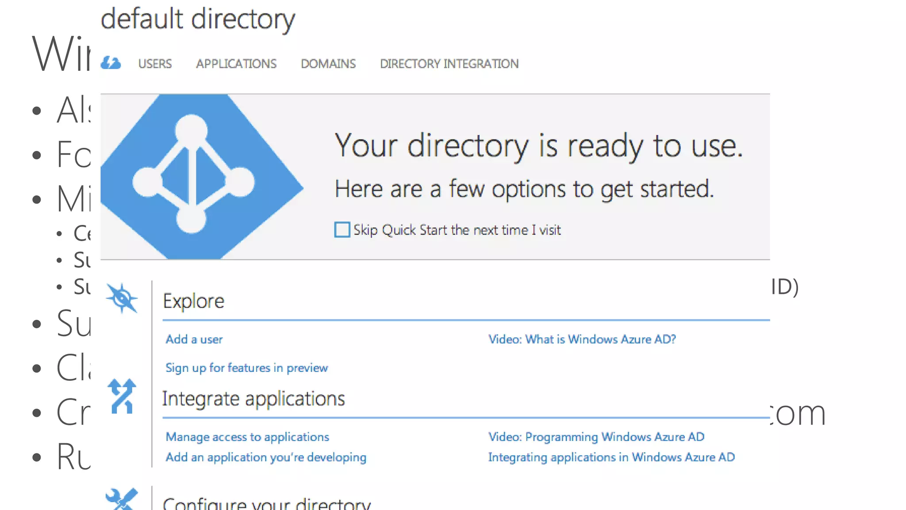
Task: Open Video: Programming Windows Azure AD
Action: coord(596,437)
